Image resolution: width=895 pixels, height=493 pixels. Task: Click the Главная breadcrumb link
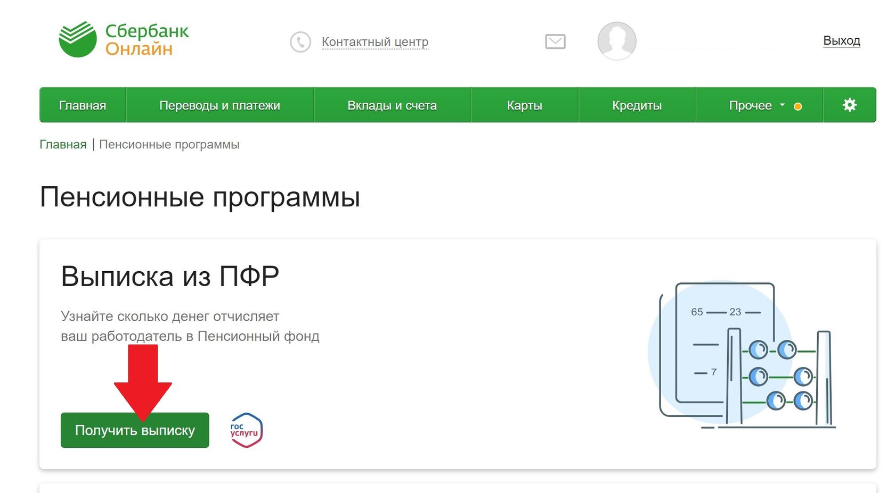pyautogui.click(x=63, y=145)
